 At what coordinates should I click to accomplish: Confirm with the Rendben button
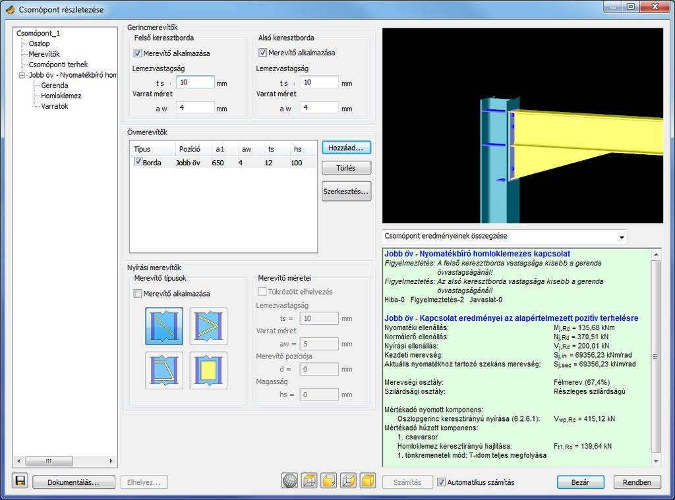637,482
